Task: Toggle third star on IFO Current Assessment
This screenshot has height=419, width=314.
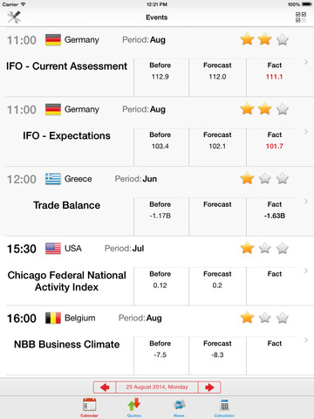Action: [283, 39]
